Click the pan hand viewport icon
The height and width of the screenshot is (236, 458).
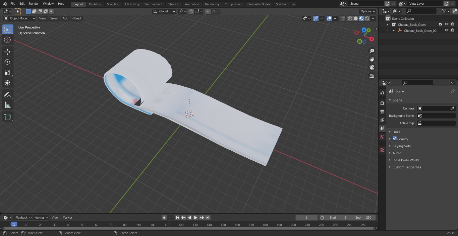(x=371, y=59)
